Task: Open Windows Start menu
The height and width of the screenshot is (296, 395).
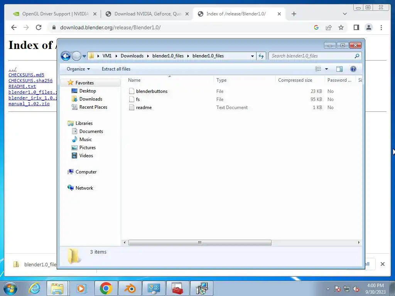Action: (10, 288)
